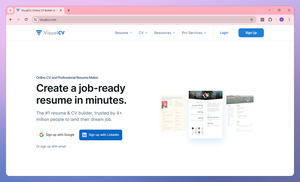The height and width of the screenshot is (182, 300).
Task: Open the Extensions puzzle icon
Action: click(x=270, y=20)
